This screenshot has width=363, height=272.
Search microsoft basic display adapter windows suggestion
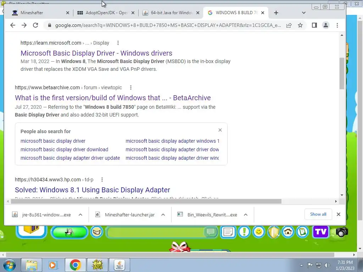(172, 141)
